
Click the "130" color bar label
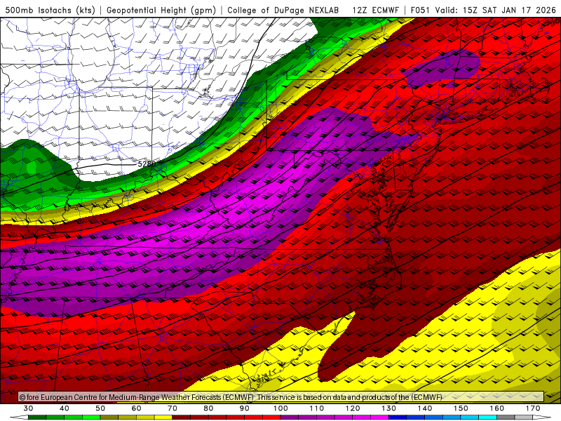click(x=389, y=408)
